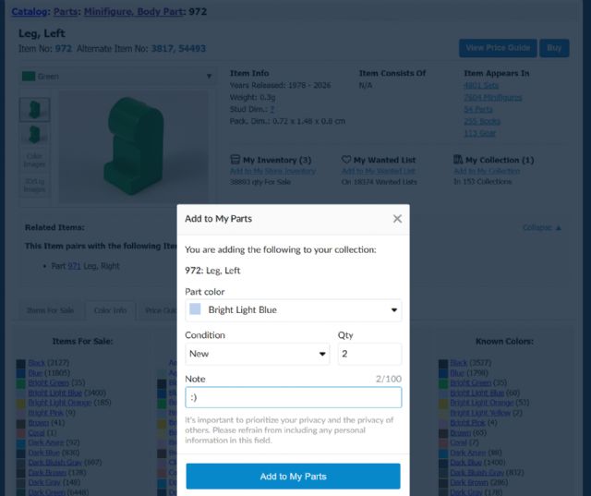
Task: Switch to the Color Info tab
Action: click(x=110, y=311)
